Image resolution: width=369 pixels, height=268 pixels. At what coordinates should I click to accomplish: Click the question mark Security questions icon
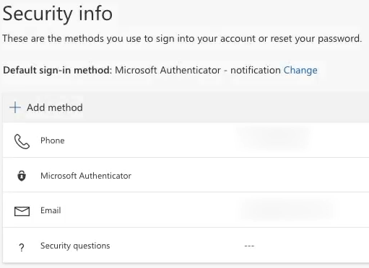pyautogui.click(x=22, y=247)
